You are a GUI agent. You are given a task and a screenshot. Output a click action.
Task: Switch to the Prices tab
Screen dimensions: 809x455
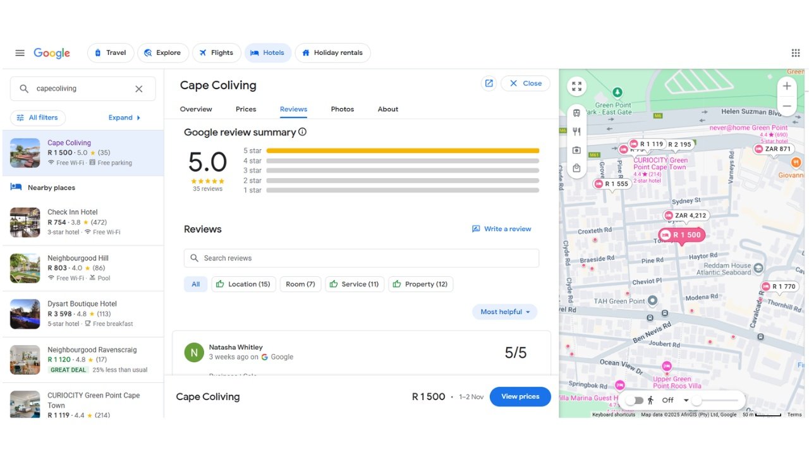pos(246,109)
